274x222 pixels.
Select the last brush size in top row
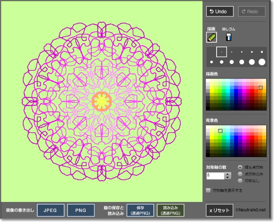click(262, 52)
